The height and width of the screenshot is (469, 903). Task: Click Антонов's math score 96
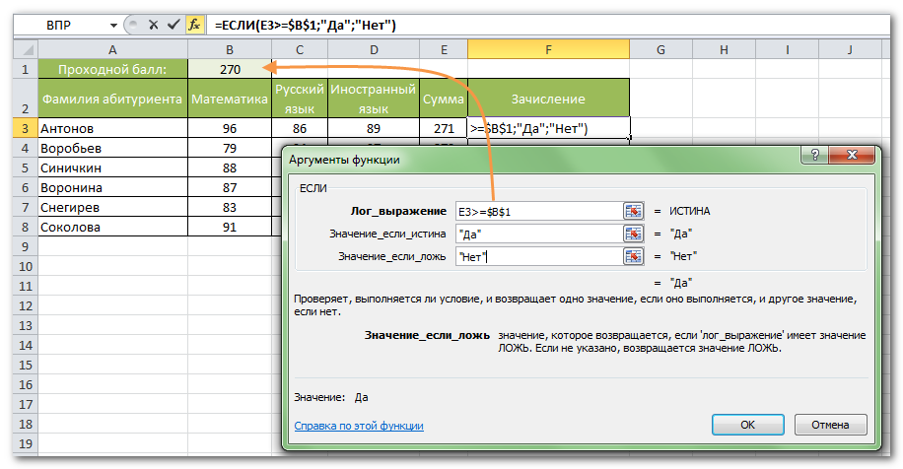[x=230, y=128]
